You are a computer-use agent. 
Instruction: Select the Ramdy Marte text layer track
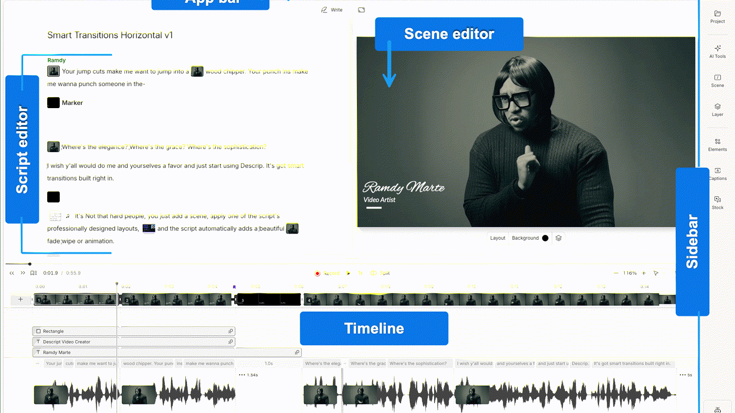tap(167, 353)
